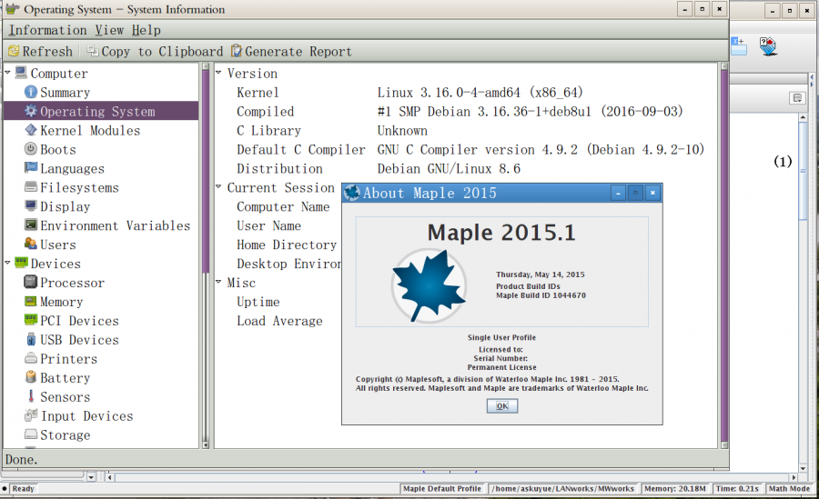
Task: Click the sidebar tree vertical scrollbar
Action: [206, 255]
